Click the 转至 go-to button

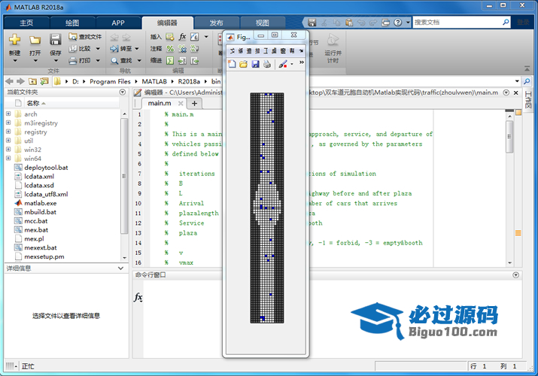click(x=121, y=49)
